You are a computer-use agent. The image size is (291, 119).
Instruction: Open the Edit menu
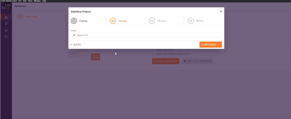coord(24,1)
